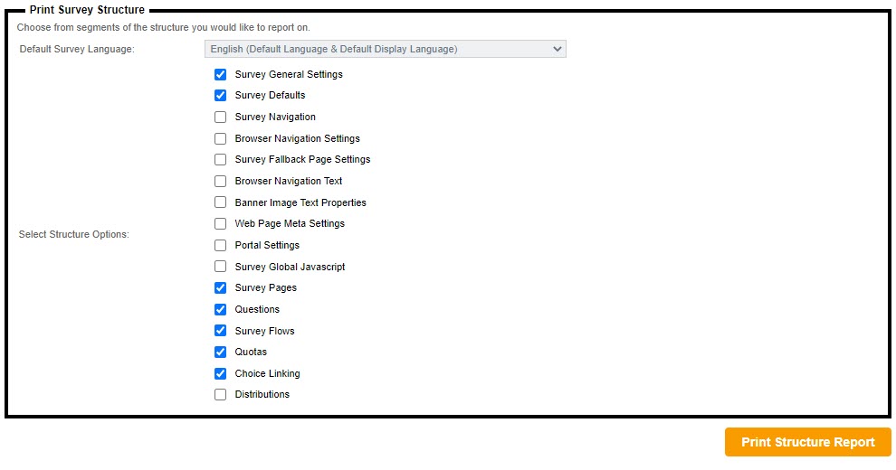Viewport: 896px width, 470px height.
Task: Uncheck the Survey Pages checkbox
Action: 220,287
